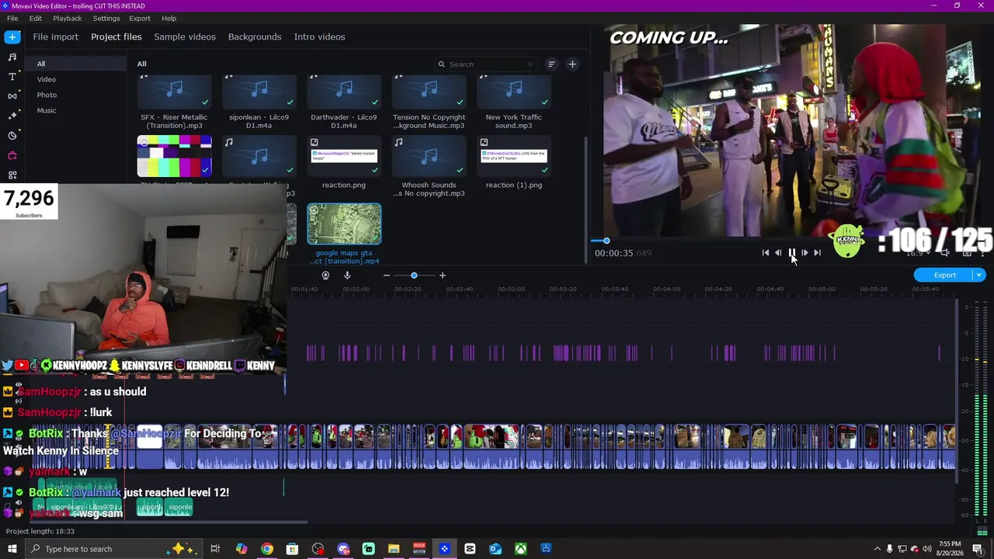Step forward one frame in the preview
The width and height of the screenshot is (994, 559).
pyautogui.click(x=805, y=252)
